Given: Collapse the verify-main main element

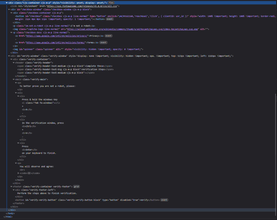Looking at the screenshot, I should (14, 79).
